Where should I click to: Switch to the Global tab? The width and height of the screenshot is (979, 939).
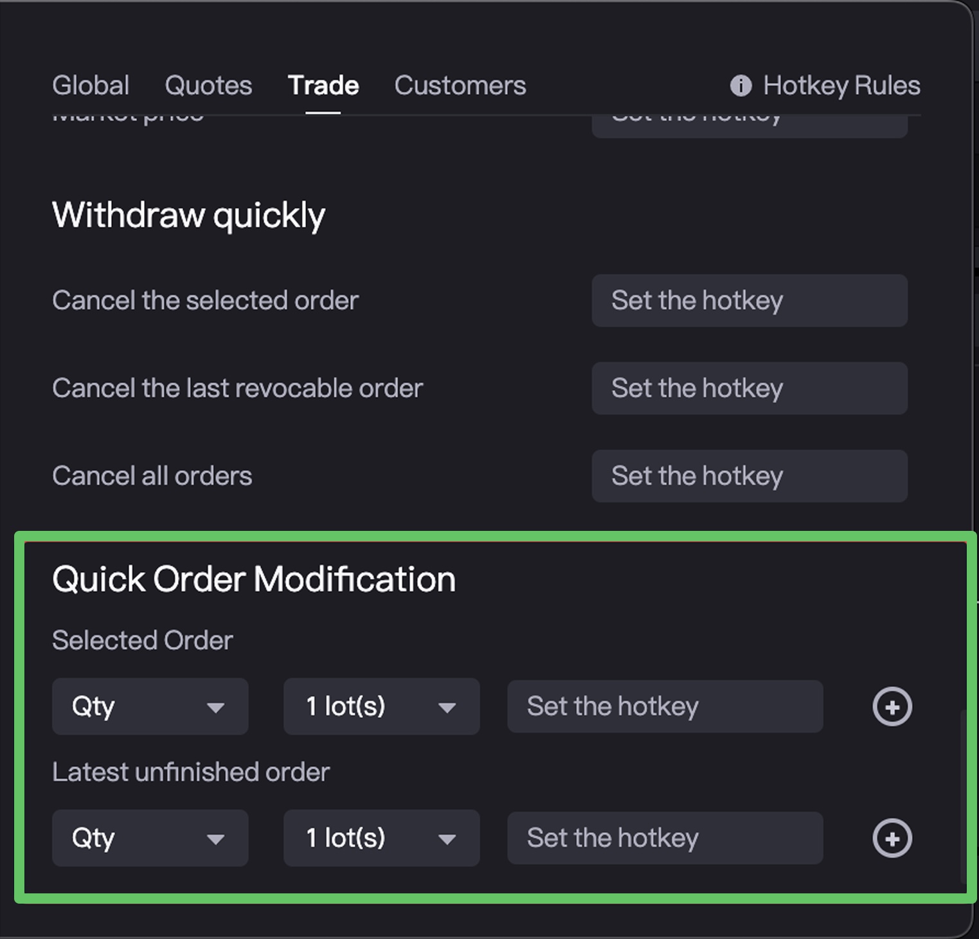pyautogui.click(x=91, y=85)
